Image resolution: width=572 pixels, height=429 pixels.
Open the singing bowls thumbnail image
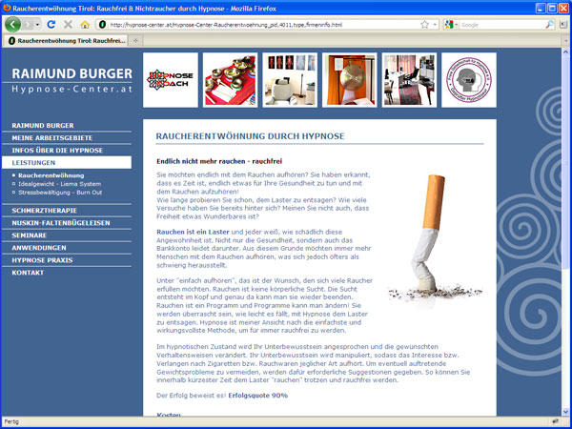[230, 80]
